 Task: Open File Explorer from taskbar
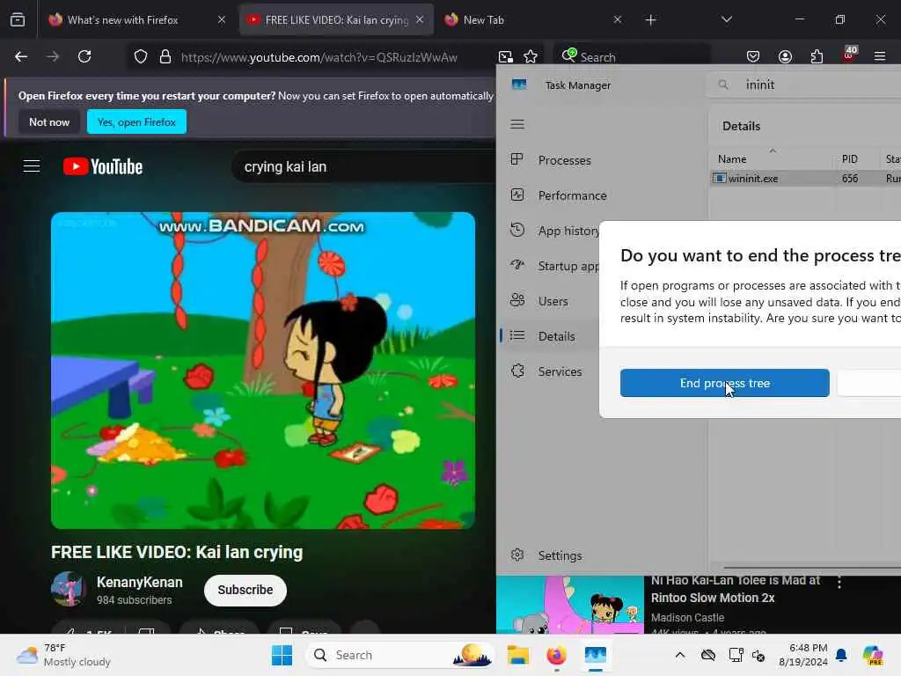tap(517, 655)
